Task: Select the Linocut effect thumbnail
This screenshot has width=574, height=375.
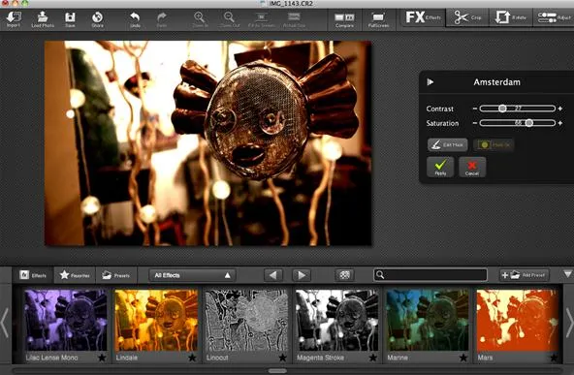Action: tap(246, 320)
